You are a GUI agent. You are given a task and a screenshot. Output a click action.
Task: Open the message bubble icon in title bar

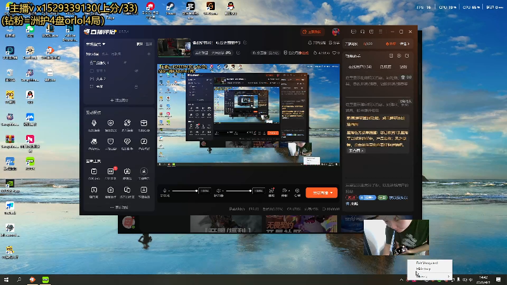click(x=354, y=32)
